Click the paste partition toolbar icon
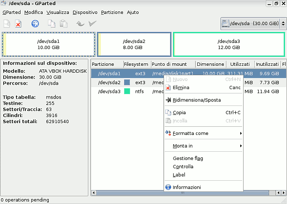 63,24
